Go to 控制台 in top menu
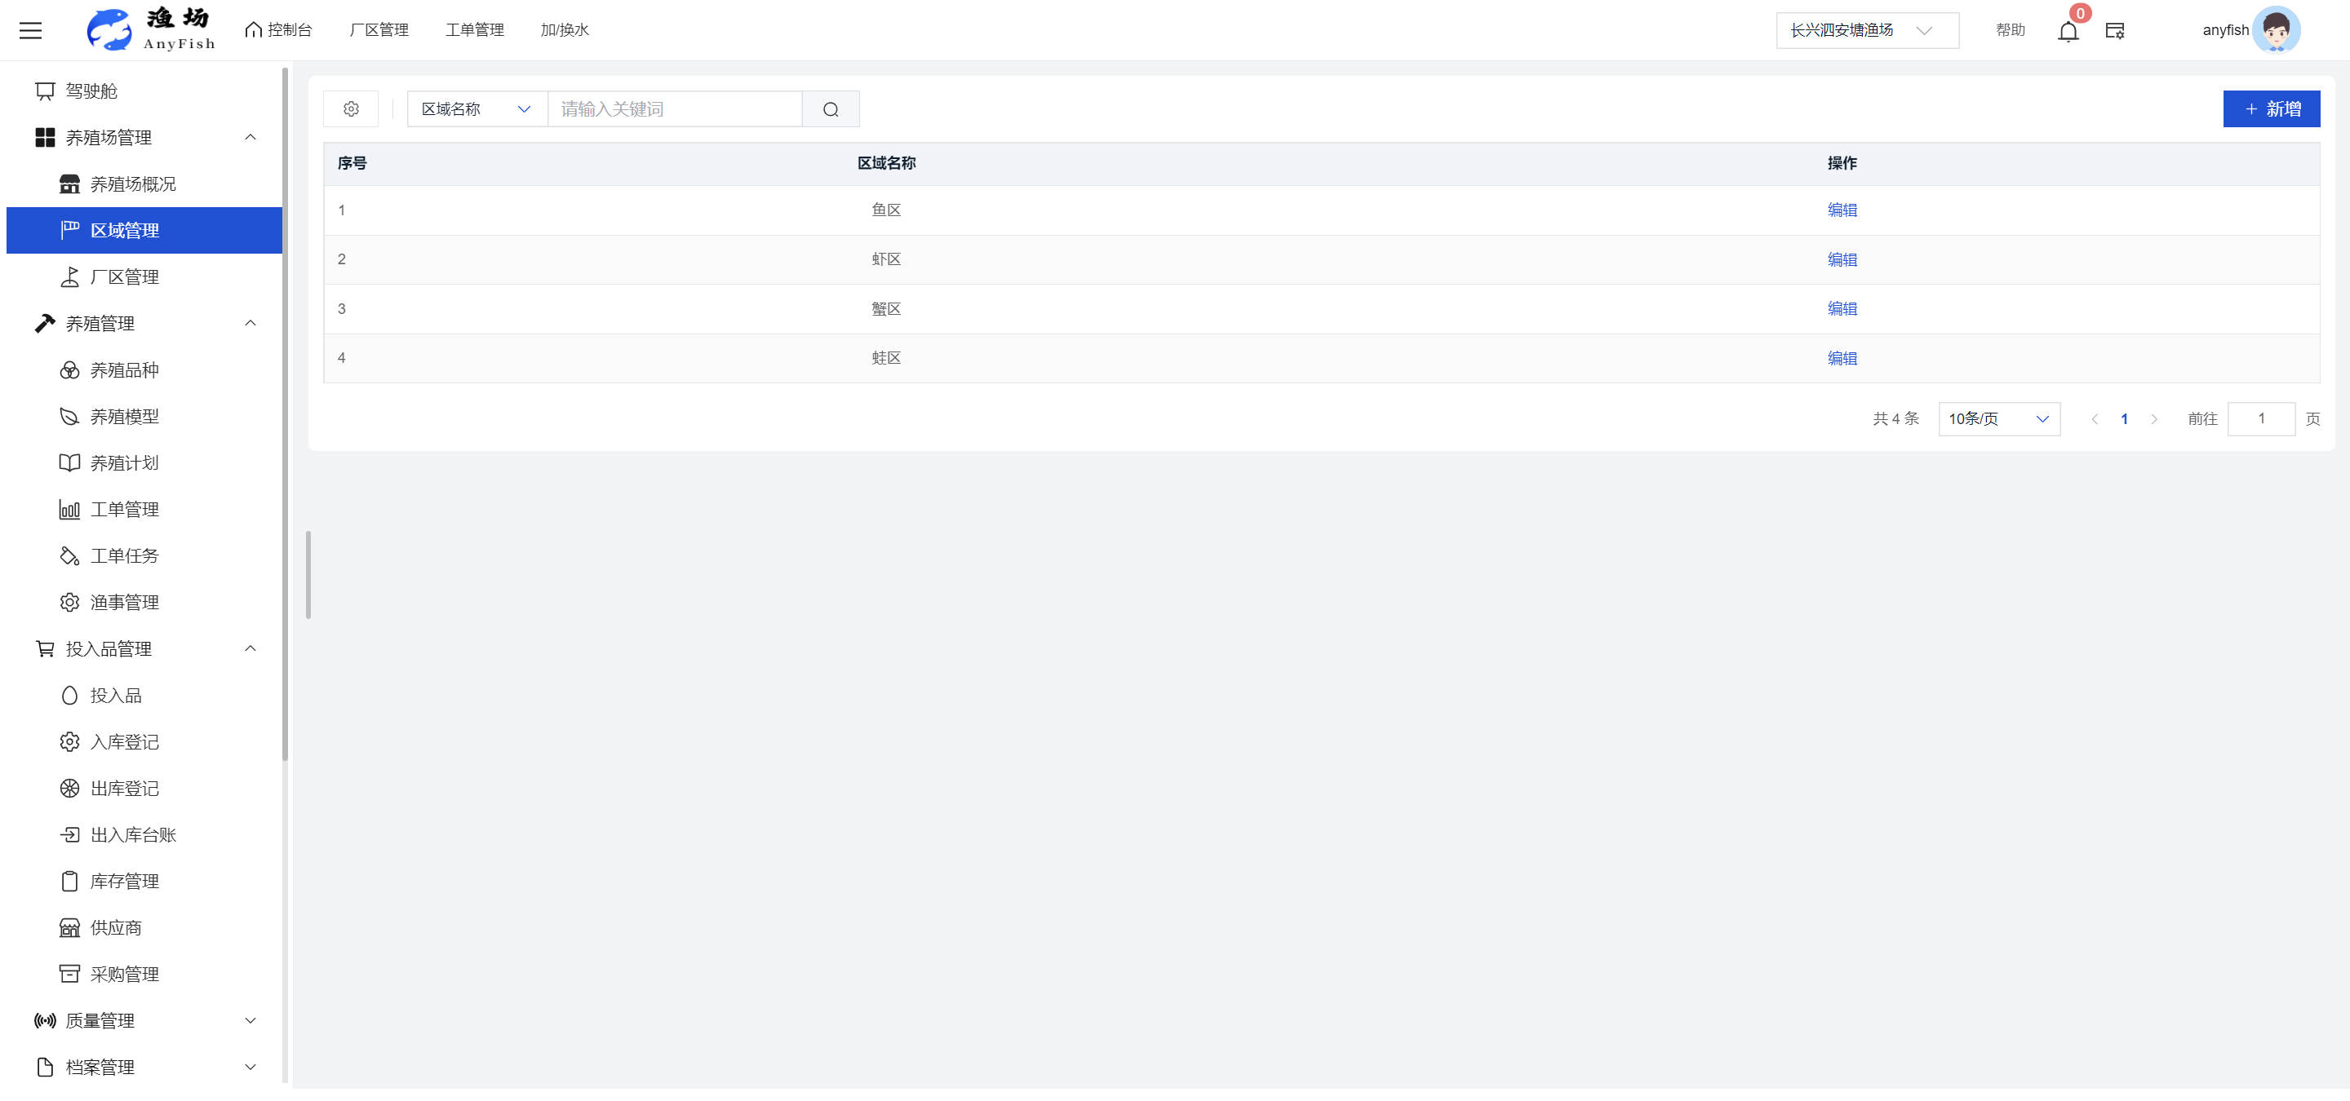Screen dimensions: 2350x1101 [x=279, y=30]
